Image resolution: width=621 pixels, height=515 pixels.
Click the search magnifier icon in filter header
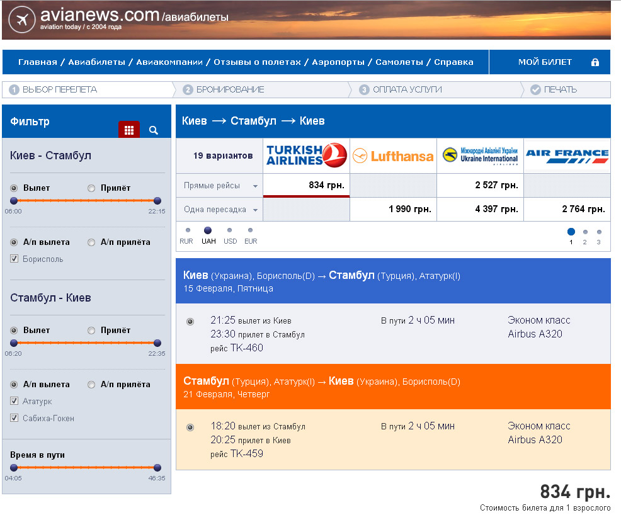coord(154,130)
